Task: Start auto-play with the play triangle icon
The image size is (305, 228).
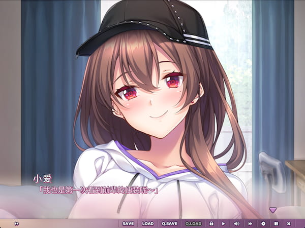Action: click(x=223, y=223)
